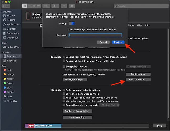Open the Backup selection dropdown
Viewport: 170px width, 131px height.
click(71, 24)
